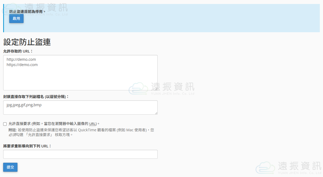This screenshot has height=177, width=323.
Task: Click resize handle of allowed URL textarea
Action: [x=156, y=89]
